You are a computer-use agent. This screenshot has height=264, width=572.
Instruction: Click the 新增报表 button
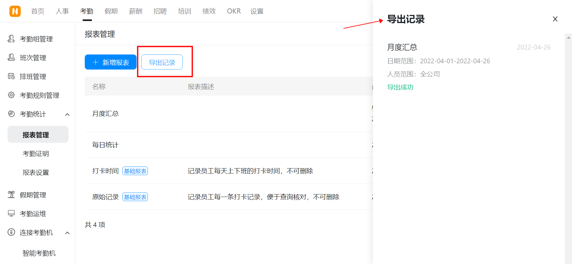(x=111, y=62)
